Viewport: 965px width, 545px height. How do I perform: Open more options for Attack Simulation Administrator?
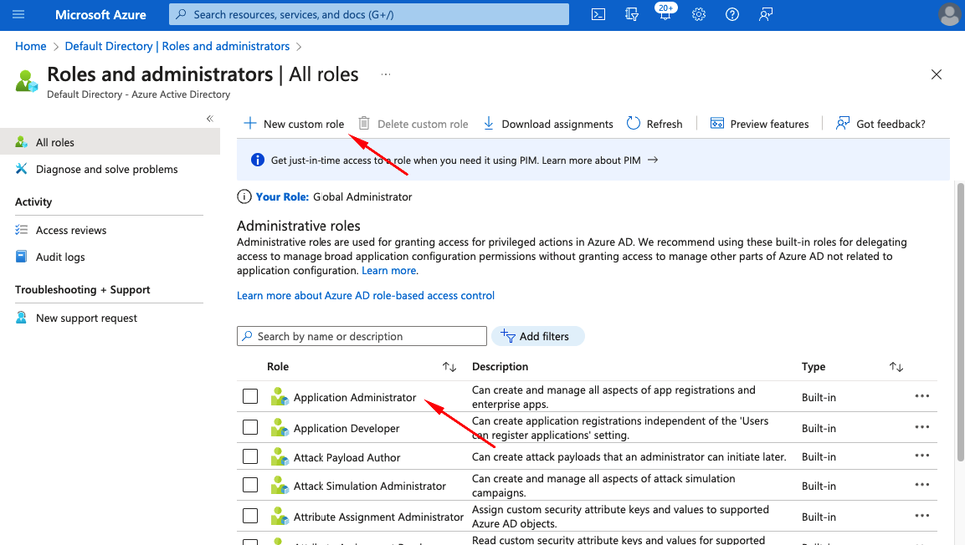(922, 485)
